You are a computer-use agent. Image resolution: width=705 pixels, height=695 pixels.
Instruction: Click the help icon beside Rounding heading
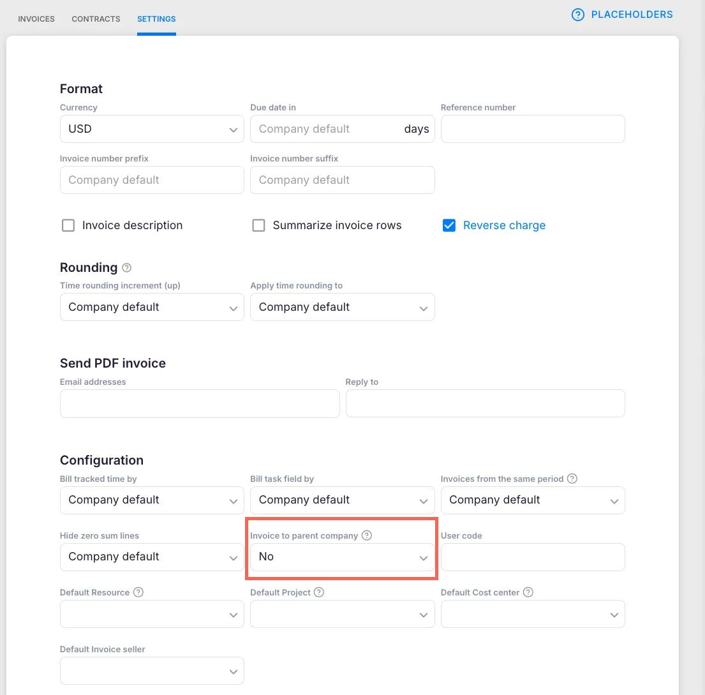point(126,268)
